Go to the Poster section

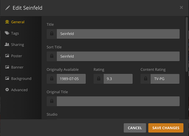tap(16, 56)
